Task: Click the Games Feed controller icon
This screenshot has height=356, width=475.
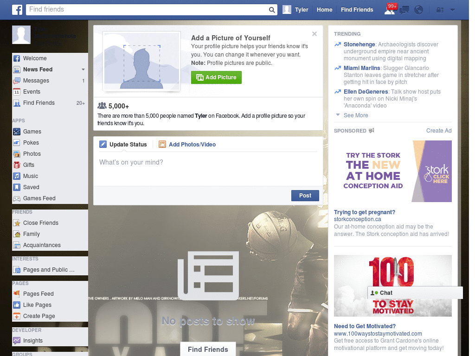Action: (17, 198)
